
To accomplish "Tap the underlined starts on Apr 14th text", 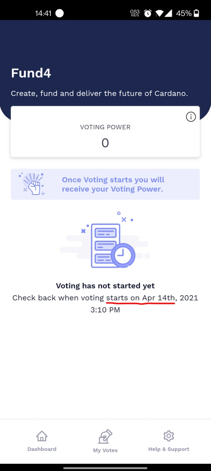I will point(141,298).
